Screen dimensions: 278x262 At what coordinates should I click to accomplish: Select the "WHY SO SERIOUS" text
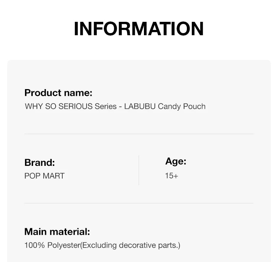pyautogui.click(x=58, y=106)
